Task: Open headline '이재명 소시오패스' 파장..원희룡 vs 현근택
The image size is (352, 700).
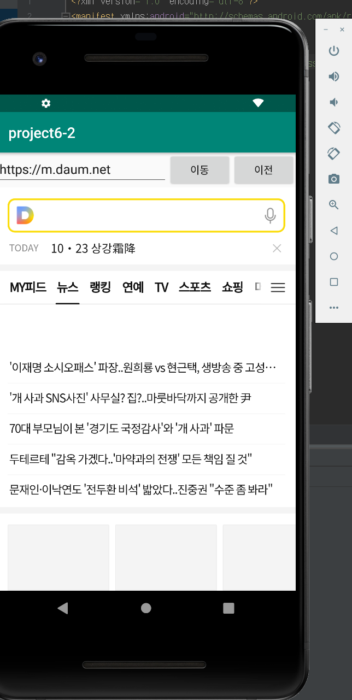Action: coord(143,368)
